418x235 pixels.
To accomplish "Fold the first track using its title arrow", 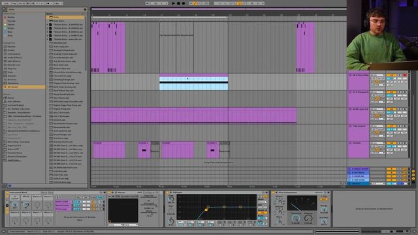I will click(x=350, y=76).
